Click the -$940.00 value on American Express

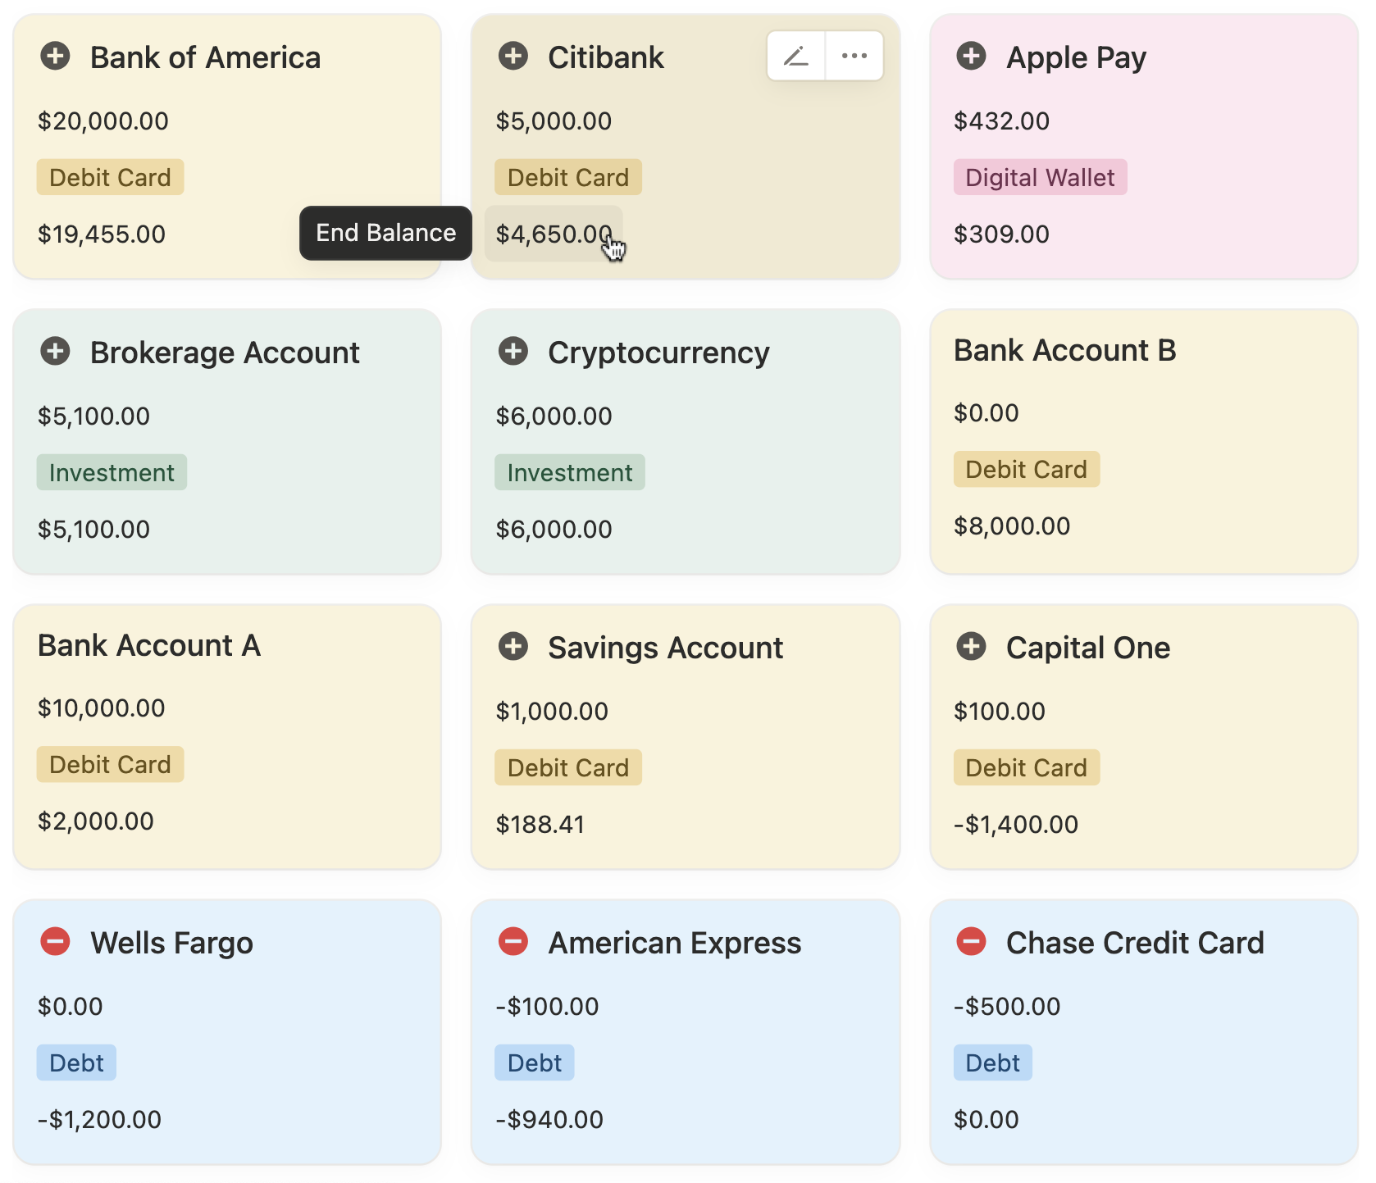point(549,1120)
